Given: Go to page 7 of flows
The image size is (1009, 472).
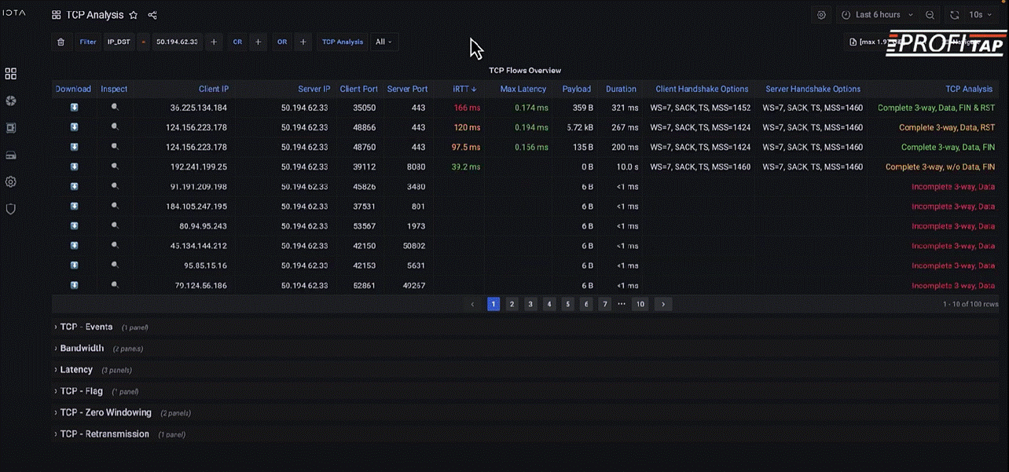Looking at the screenshot, I should 604,304.
